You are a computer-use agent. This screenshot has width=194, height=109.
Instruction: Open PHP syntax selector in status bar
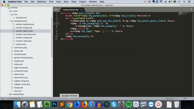click(x=185, y=98)
